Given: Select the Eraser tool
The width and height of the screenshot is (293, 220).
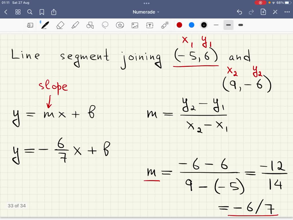Looking at the screenshot, I should [60, 25].
